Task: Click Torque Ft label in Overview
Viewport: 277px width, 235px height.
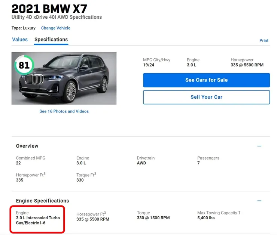Action: (86, 175)
